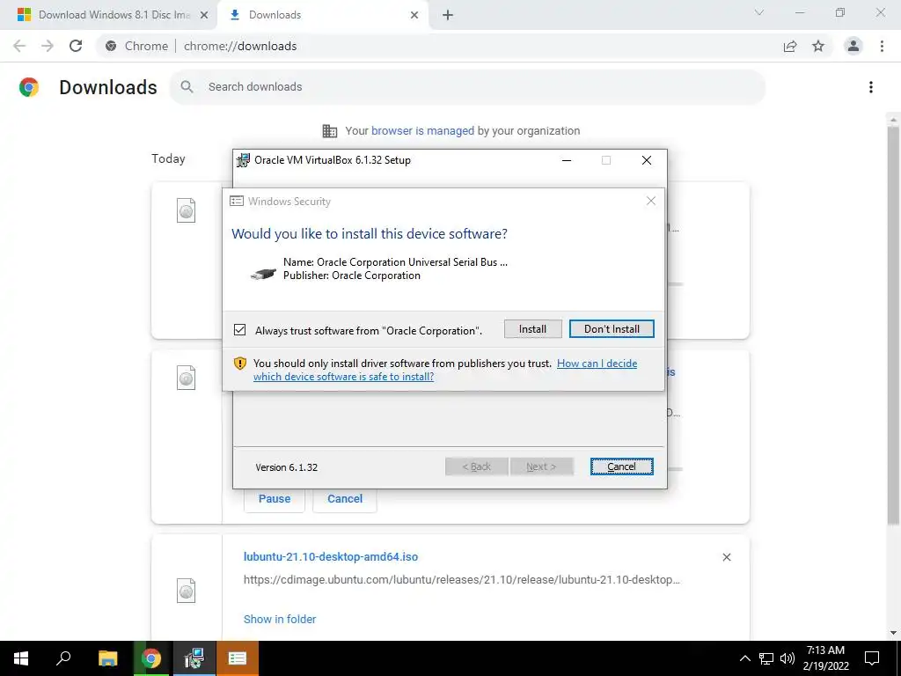Click the taskbar clock showing 7:13 AM
This screenshot has height=676, width=901.
(825, 658)
